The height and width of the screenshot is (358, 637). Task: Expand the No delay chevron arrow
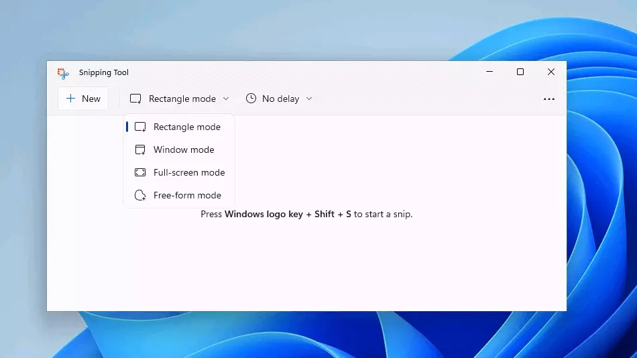(x=309, y=99)
